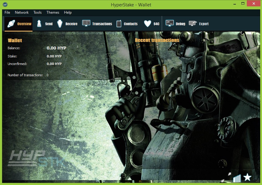Check the network connections bars icon
The image size is (262, 185).
tap(237, 178)
